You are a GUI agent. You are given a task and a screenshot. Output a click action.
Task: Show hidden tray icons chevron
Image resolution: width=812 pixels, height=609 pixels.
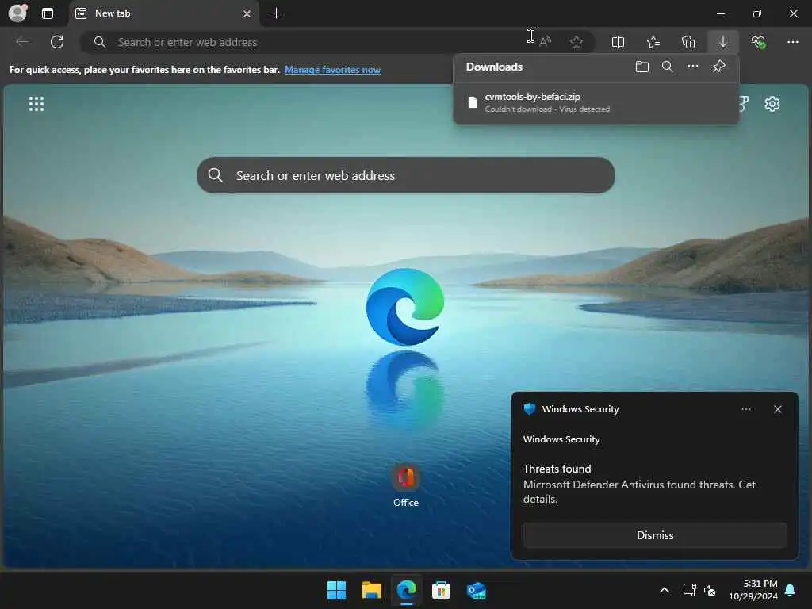(664, 590)
